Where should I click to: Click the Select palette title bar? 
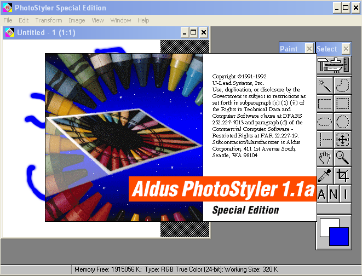tap(329, 49)
